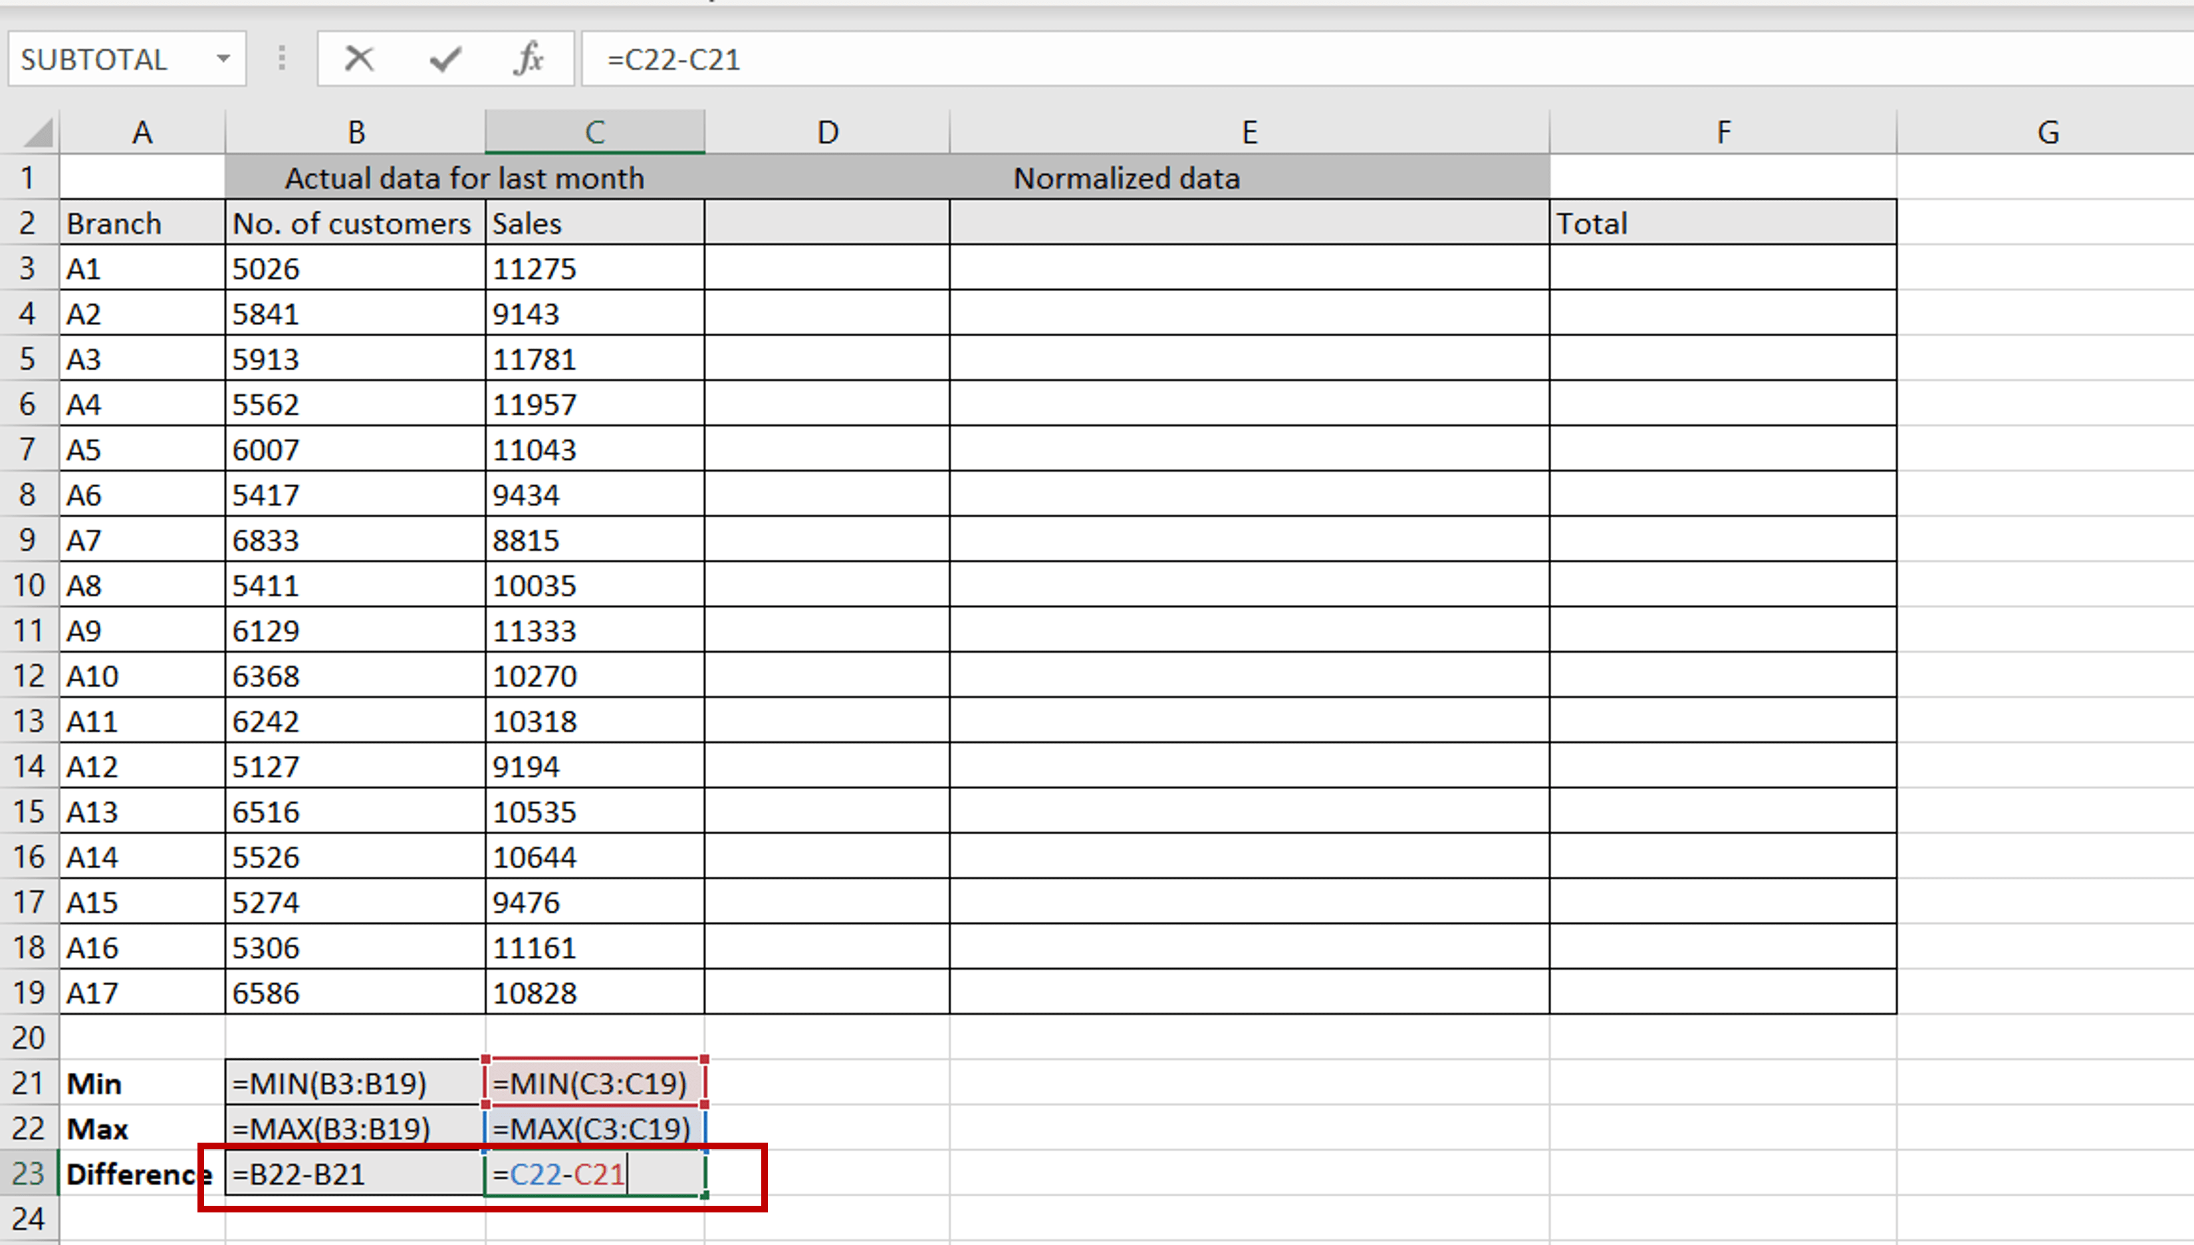Select row 23 header

28,1173
